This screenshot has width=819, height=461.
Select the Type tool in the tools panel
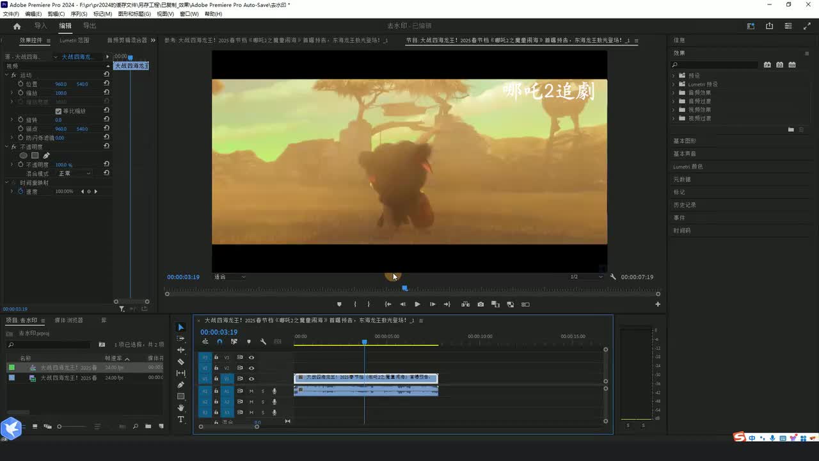pos(181,419)
